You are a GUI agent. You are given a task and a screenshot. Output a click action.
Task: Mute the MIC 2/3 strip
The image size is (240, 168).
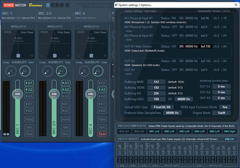coord(66,134)
